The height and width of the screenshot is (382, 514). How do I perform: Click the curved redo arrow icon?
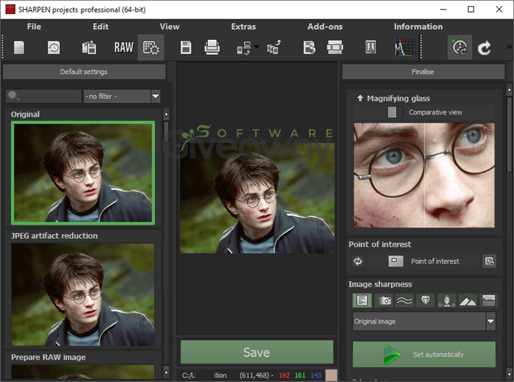click(x=484, y=48)
